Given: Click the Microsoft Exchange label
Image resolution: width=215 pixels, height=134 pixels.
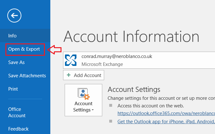Looking at the screenshot, I should [102, 64].
